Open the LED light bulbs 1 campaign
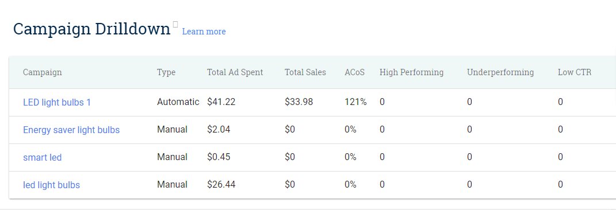 [x=57, y=102]
